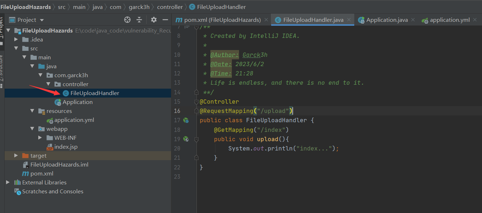Close the pom.xml editor tab
Viewport: 482px width, 213px height.
pos(266,20)
